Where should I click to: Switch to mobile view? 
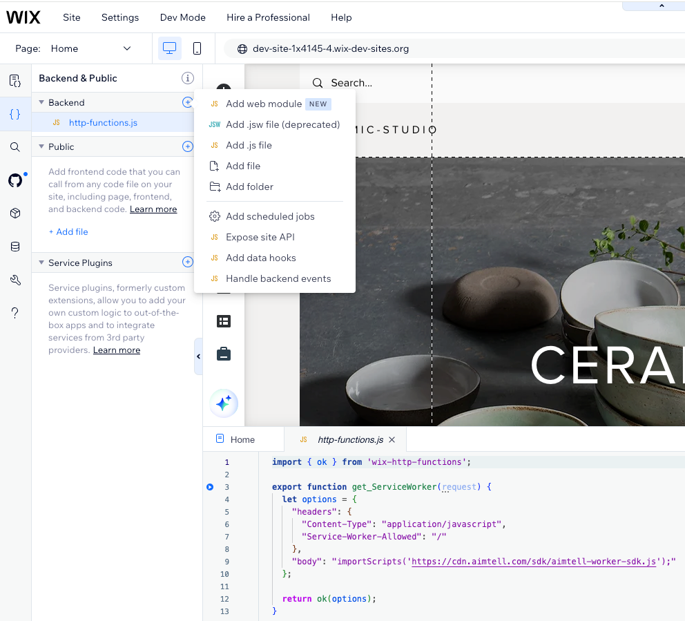[197, 48]
